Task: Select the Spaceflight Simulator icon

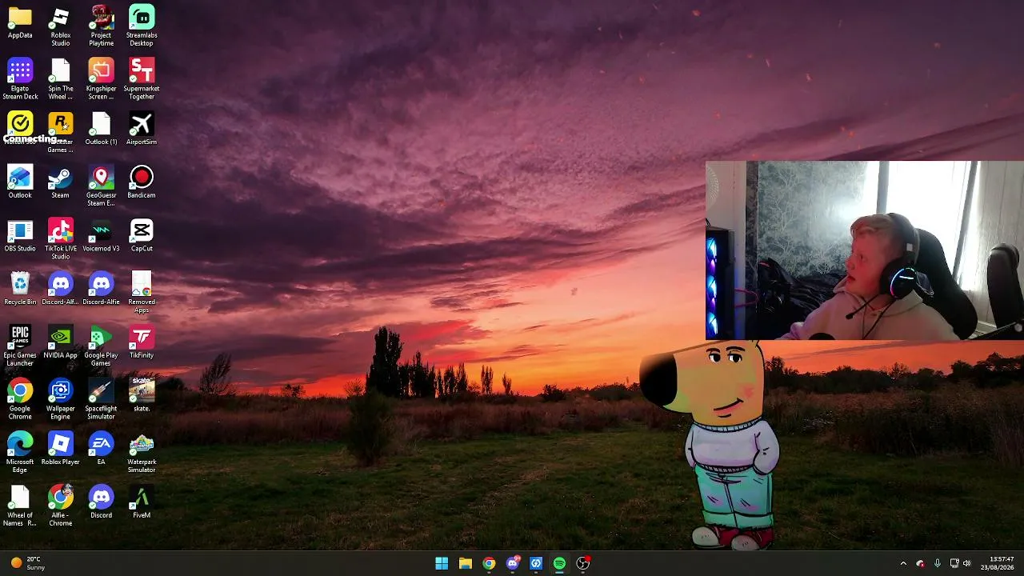Action: tap(101, 391)
